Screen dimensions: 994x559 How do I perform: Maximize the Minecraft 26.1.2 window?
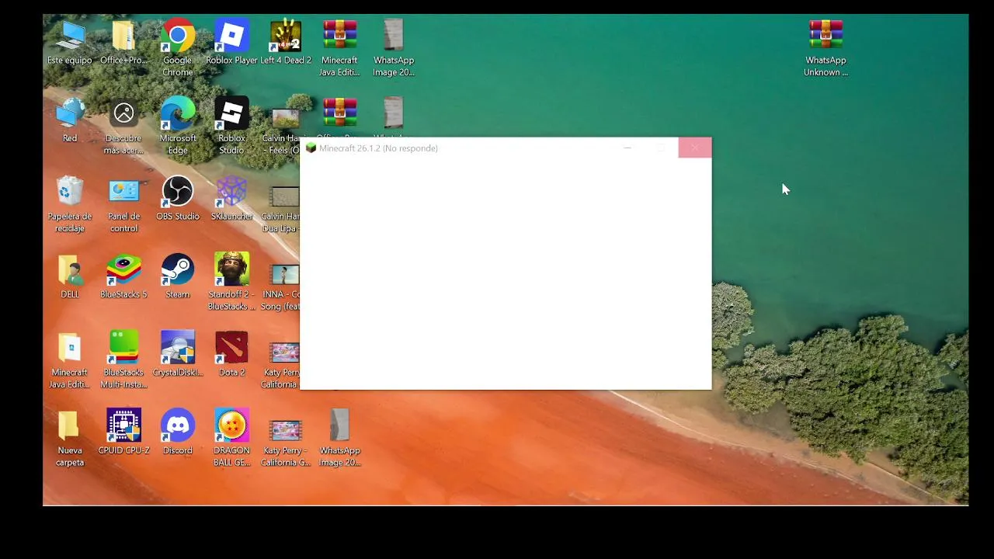(x=661, y=148)
